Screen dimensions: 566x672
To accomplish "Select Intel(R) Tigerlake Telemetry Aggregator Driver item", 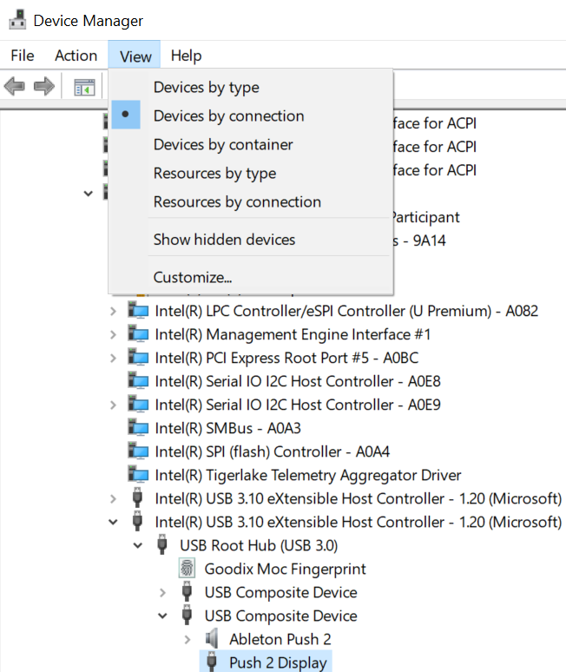I will pyautogui.click(x=308, y=475).
